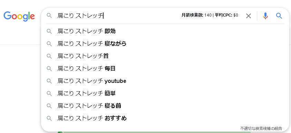Pick suggestion 肩こり ストレッチ おすすめ
The height and width of the screenshot is (133, 291).
(165, 118)
